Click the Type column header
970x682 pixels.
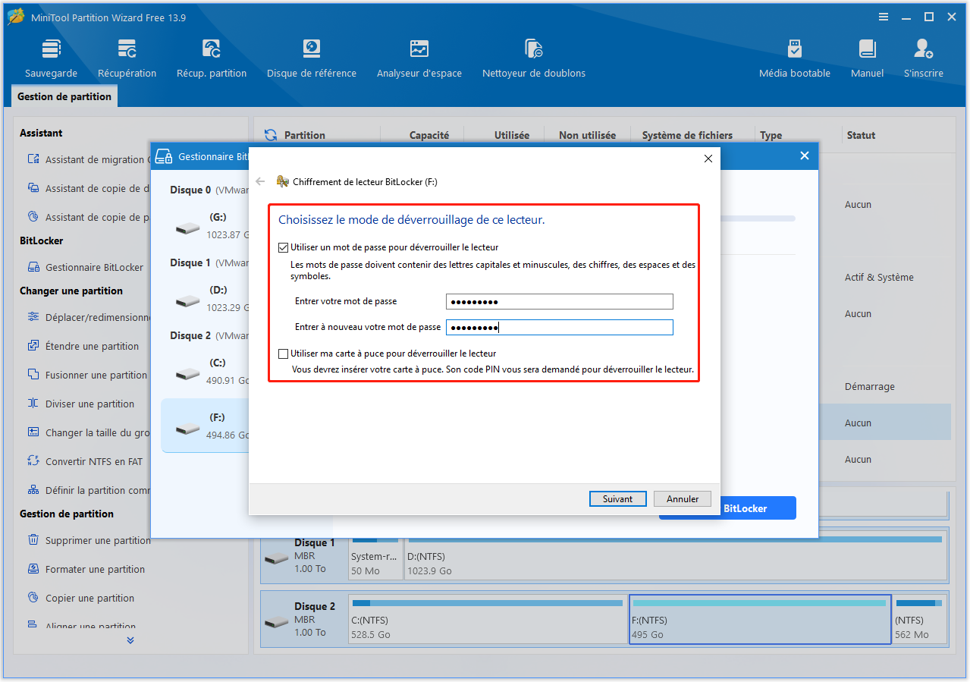coord(771,135)
